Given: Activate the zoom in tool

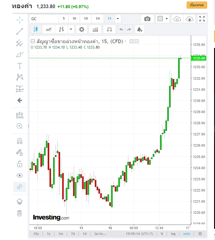Looking at the screenshot, I should [x=19, y=126].
